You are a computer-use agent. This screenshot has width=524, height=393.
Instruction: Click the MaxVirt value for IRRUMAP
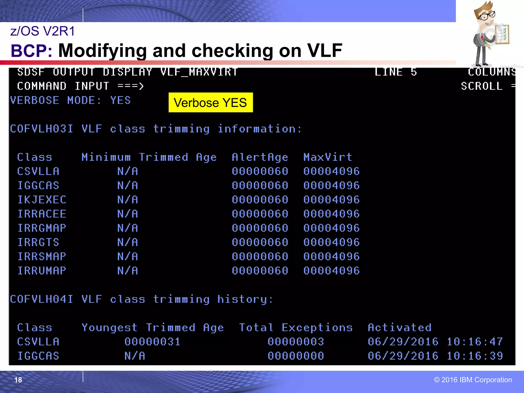coord(332,271)
